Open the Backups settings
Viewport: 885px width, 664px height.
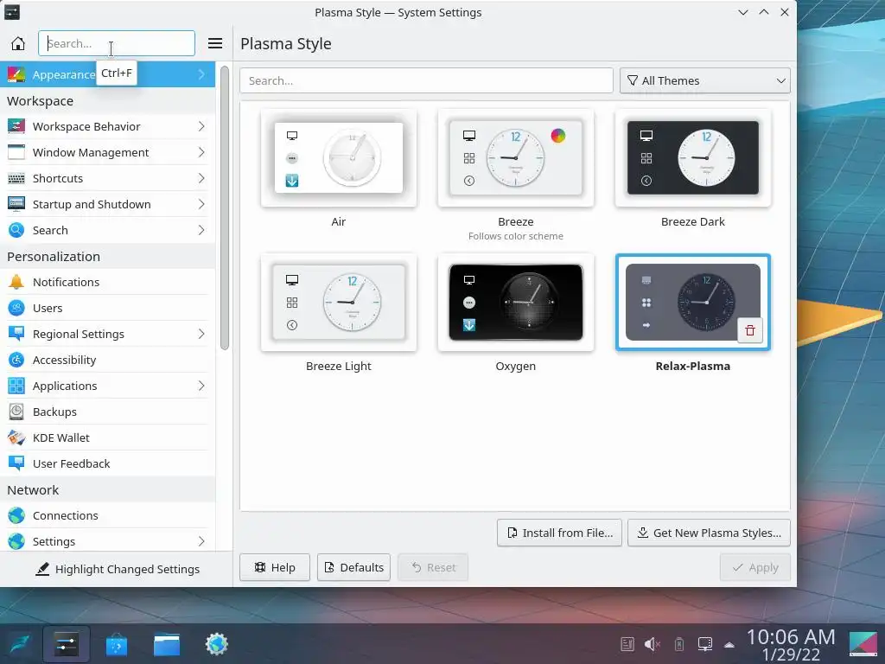[107, 412]
